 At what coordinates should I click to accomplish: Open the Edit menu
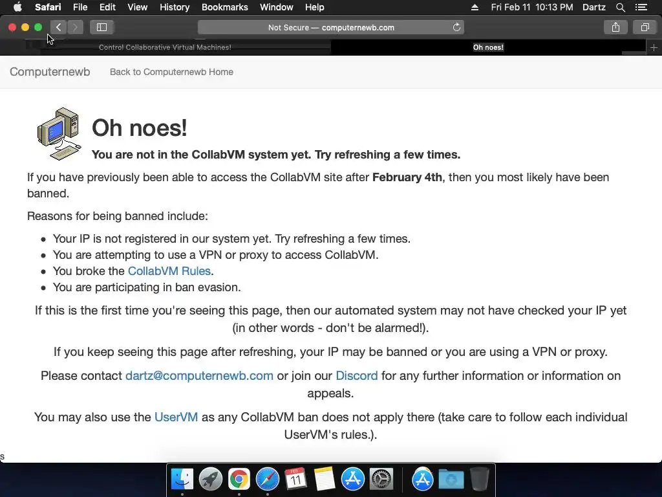(107, 7)
